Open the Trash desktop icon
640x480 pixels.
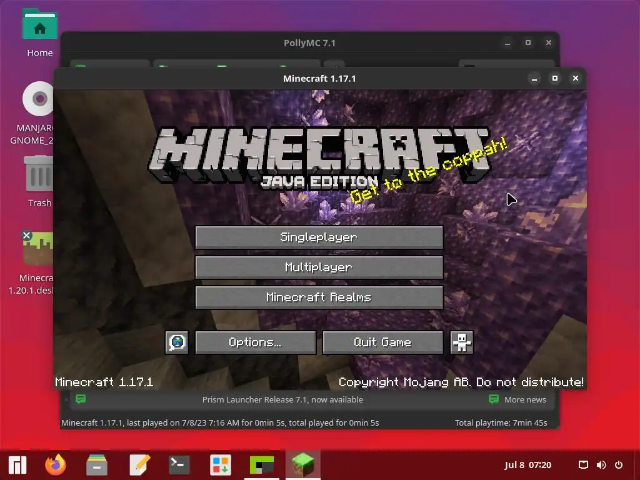point(39,182)
